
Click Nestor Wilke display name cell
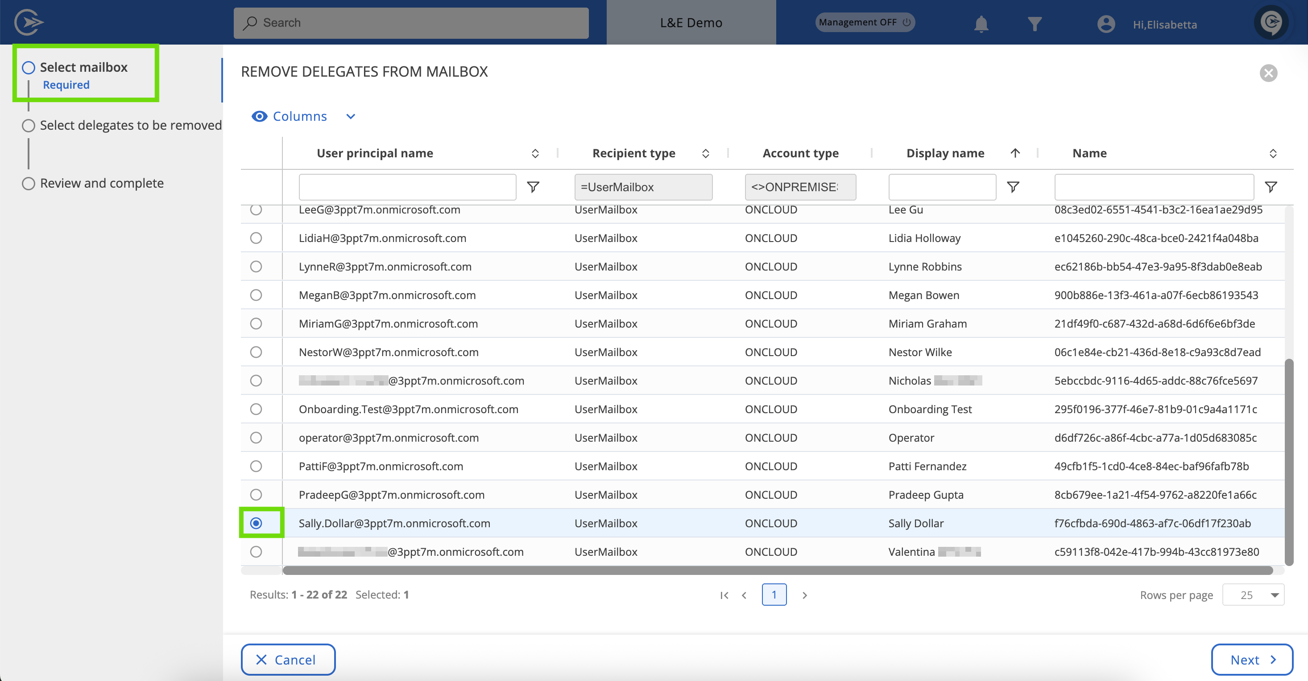pyautogui.click(x=919, y=352)
